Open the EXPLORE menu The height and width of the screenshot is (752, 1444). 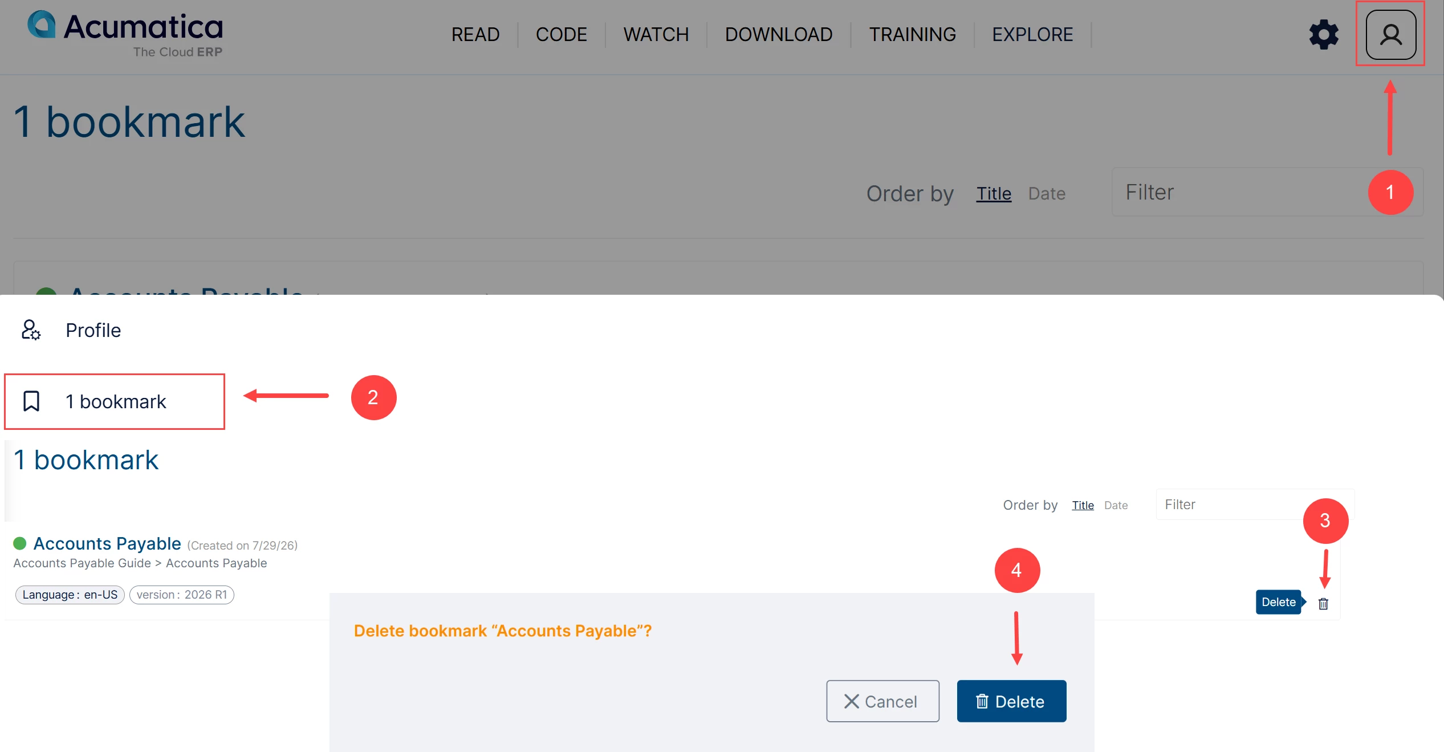click(x=1032, y=35)
